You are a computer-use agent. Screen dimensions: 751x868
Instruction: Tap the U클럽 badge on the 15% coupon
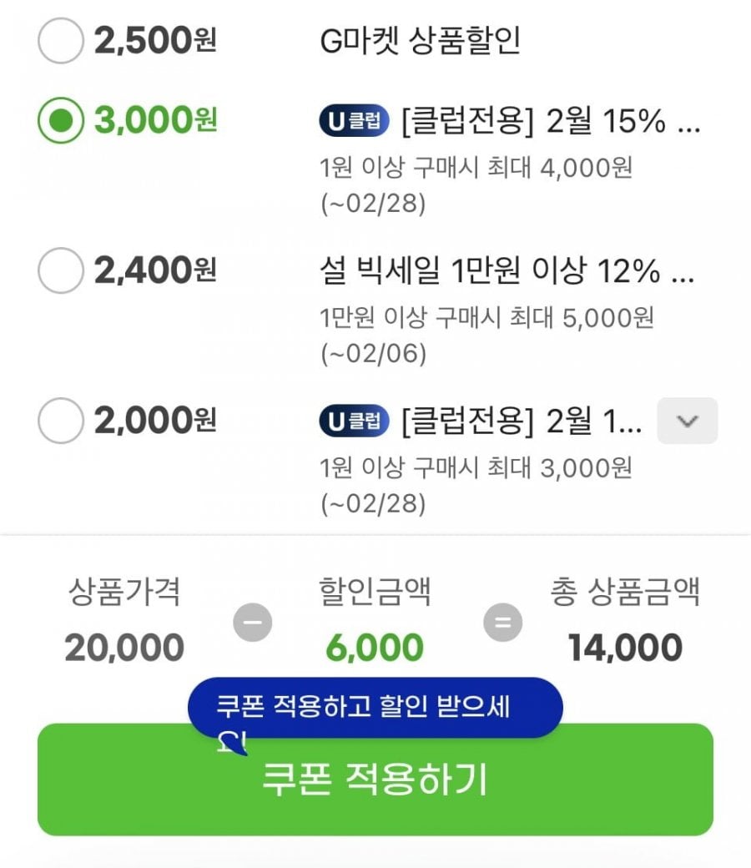point(354,122)
